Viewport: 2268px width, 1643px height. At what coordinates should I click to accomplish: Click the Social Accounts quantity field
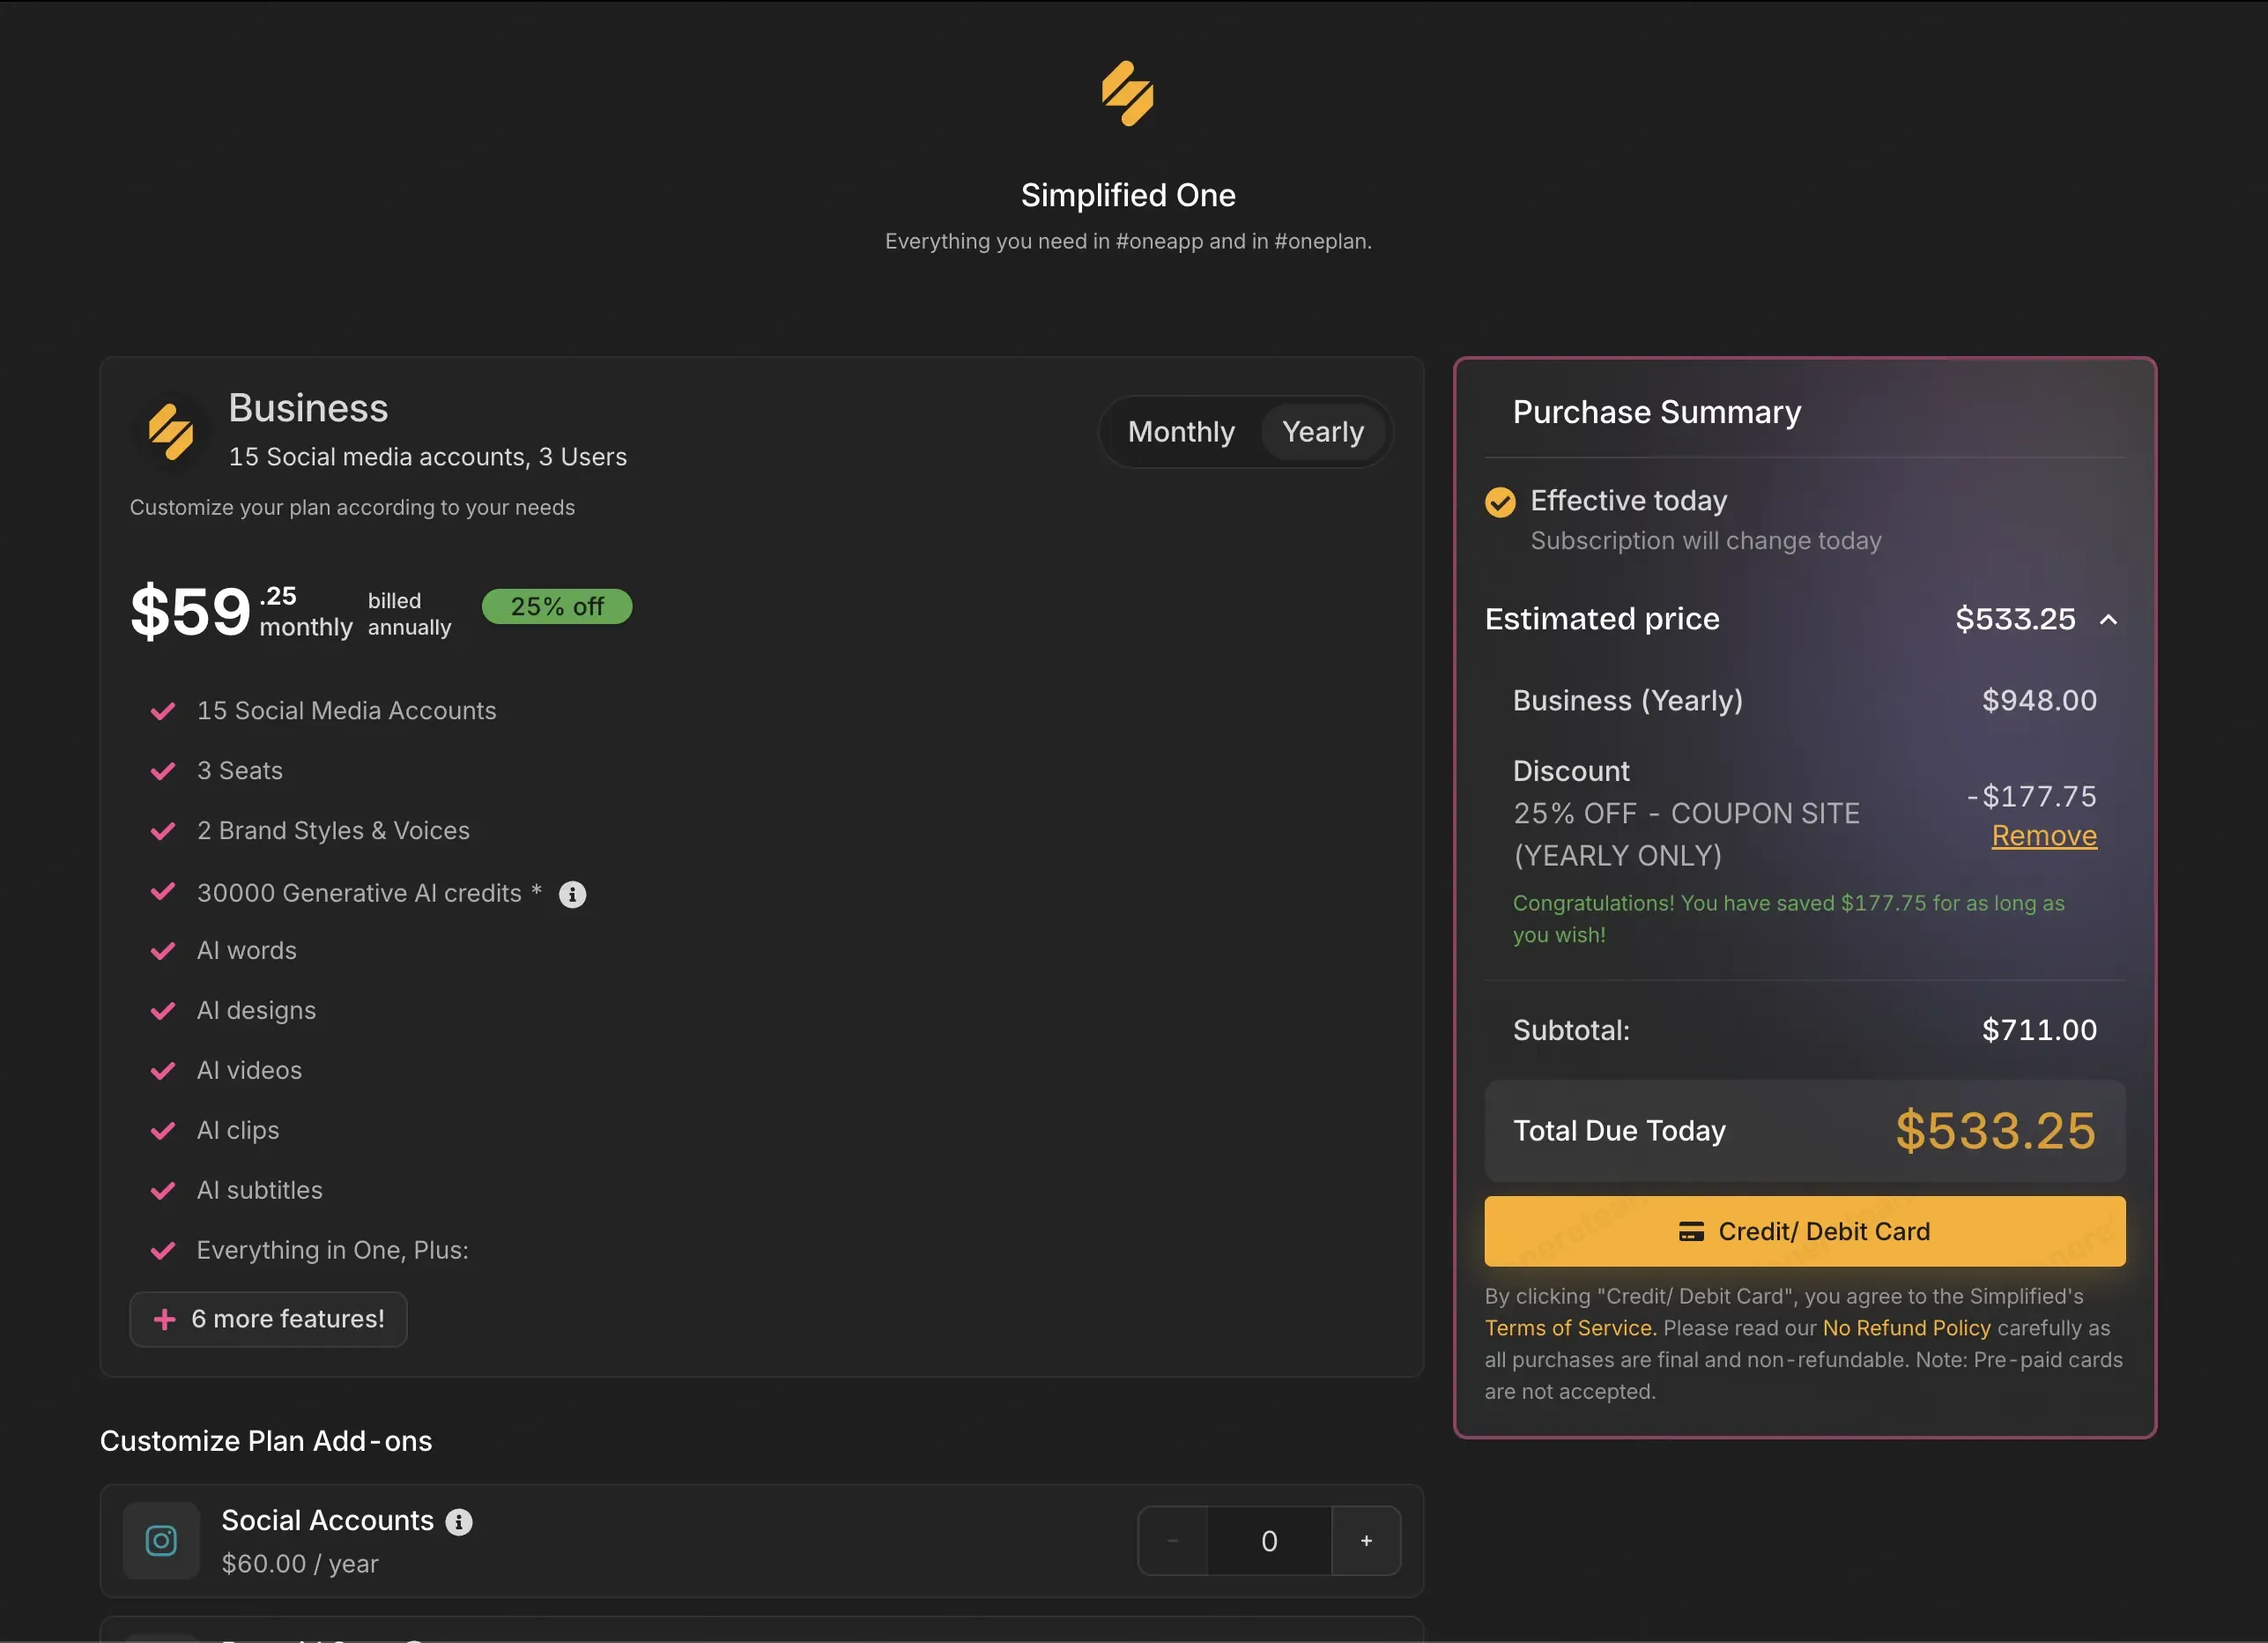[x=1269, y=1541]
